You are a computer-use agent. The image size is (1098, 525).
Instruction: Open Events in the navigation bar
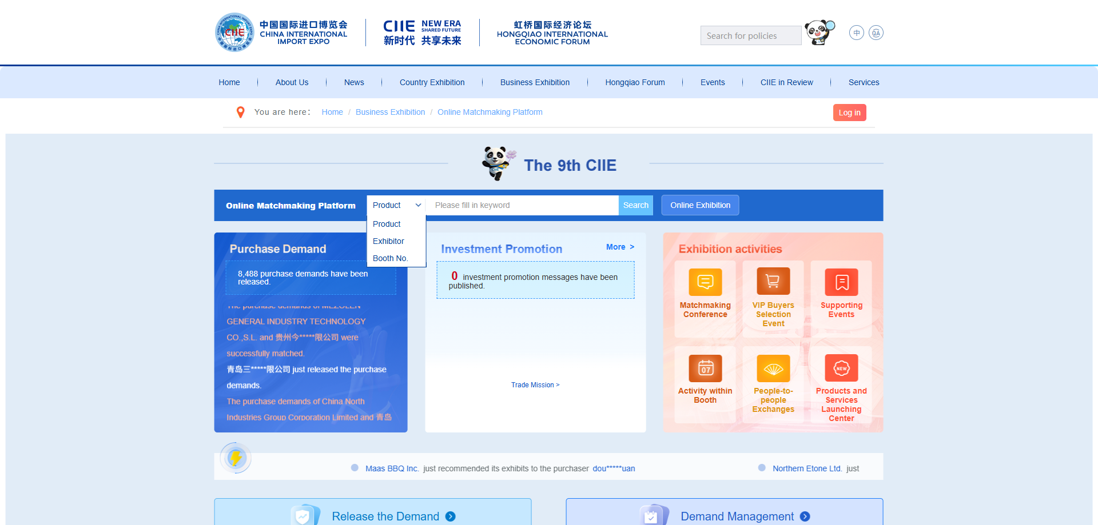(x=713, y=82)
